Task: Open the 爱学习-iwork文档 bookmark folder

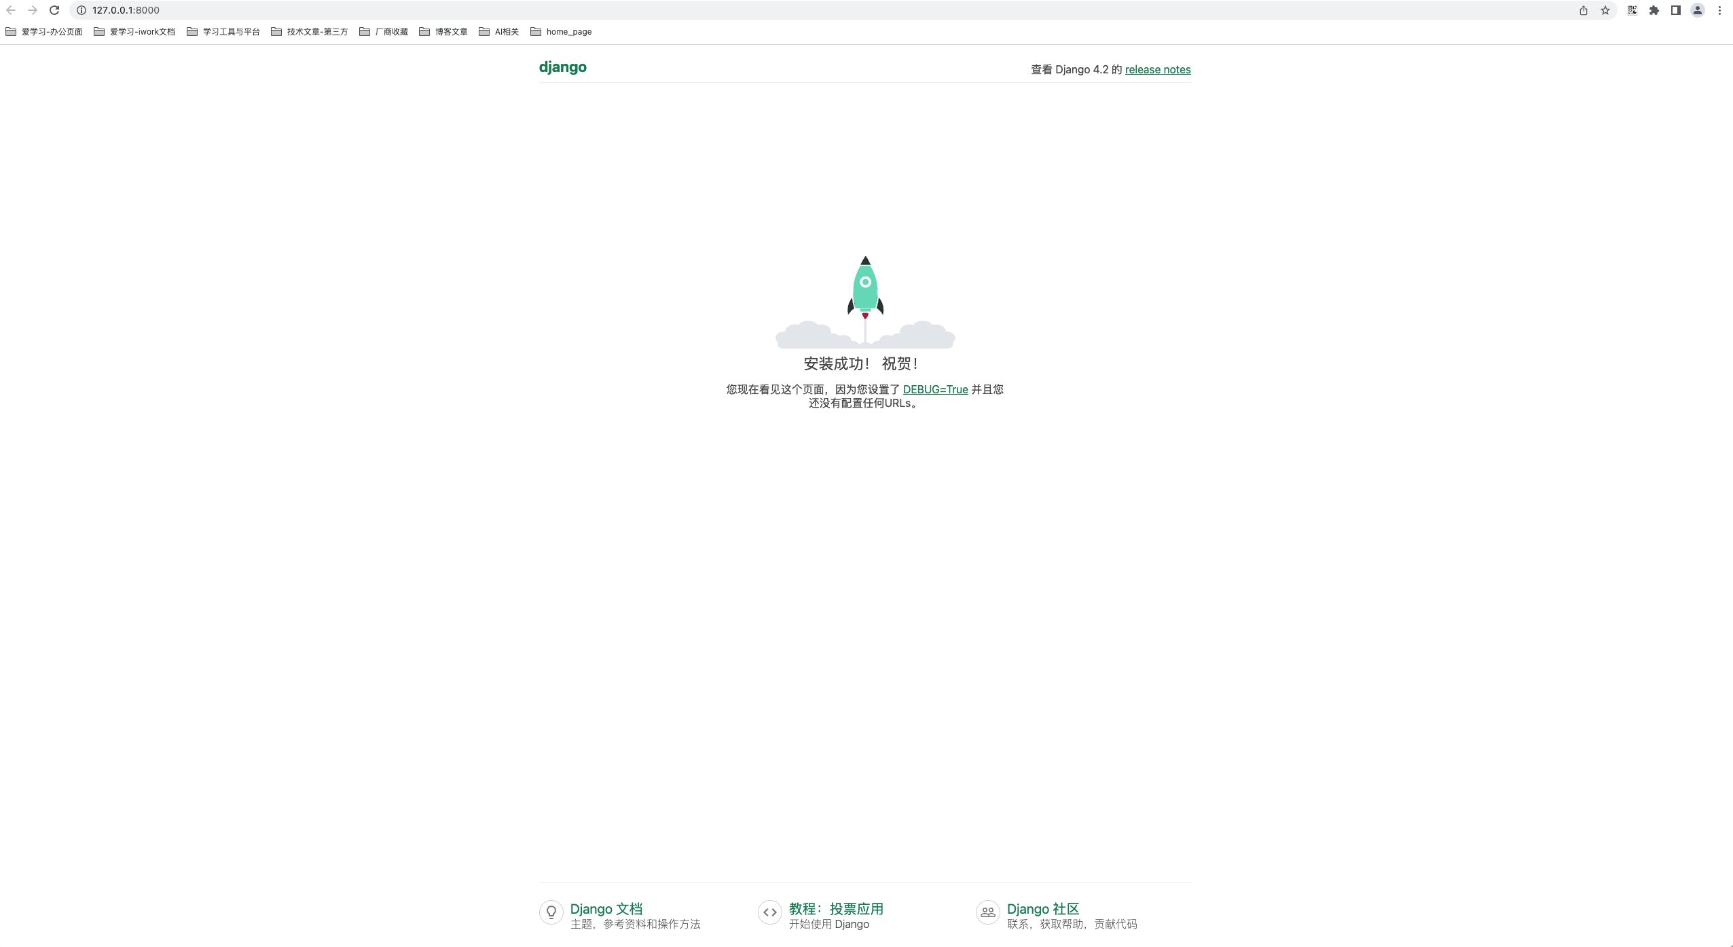Action: (134, 31)
